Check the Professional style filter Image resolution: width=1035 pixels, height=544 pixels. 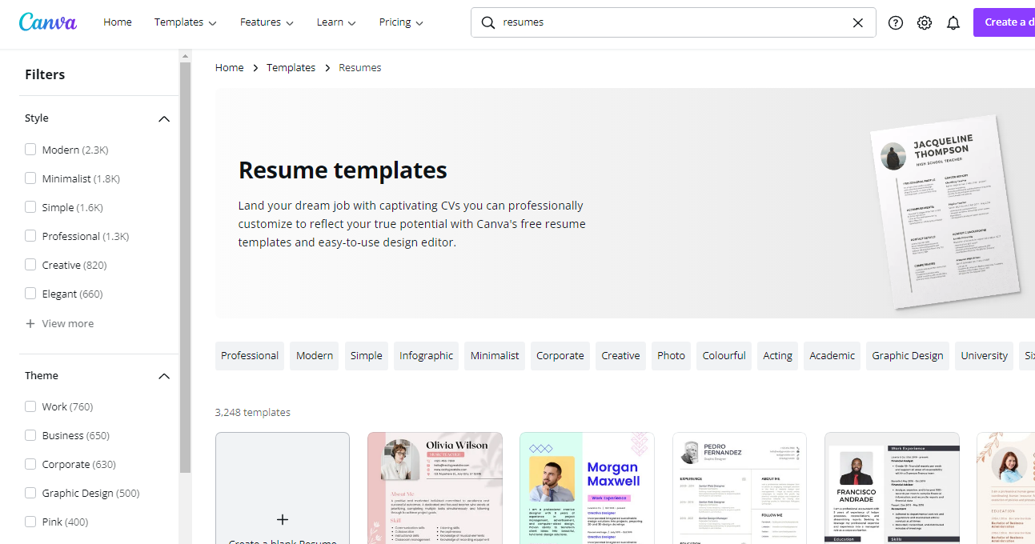pos(30,236)
